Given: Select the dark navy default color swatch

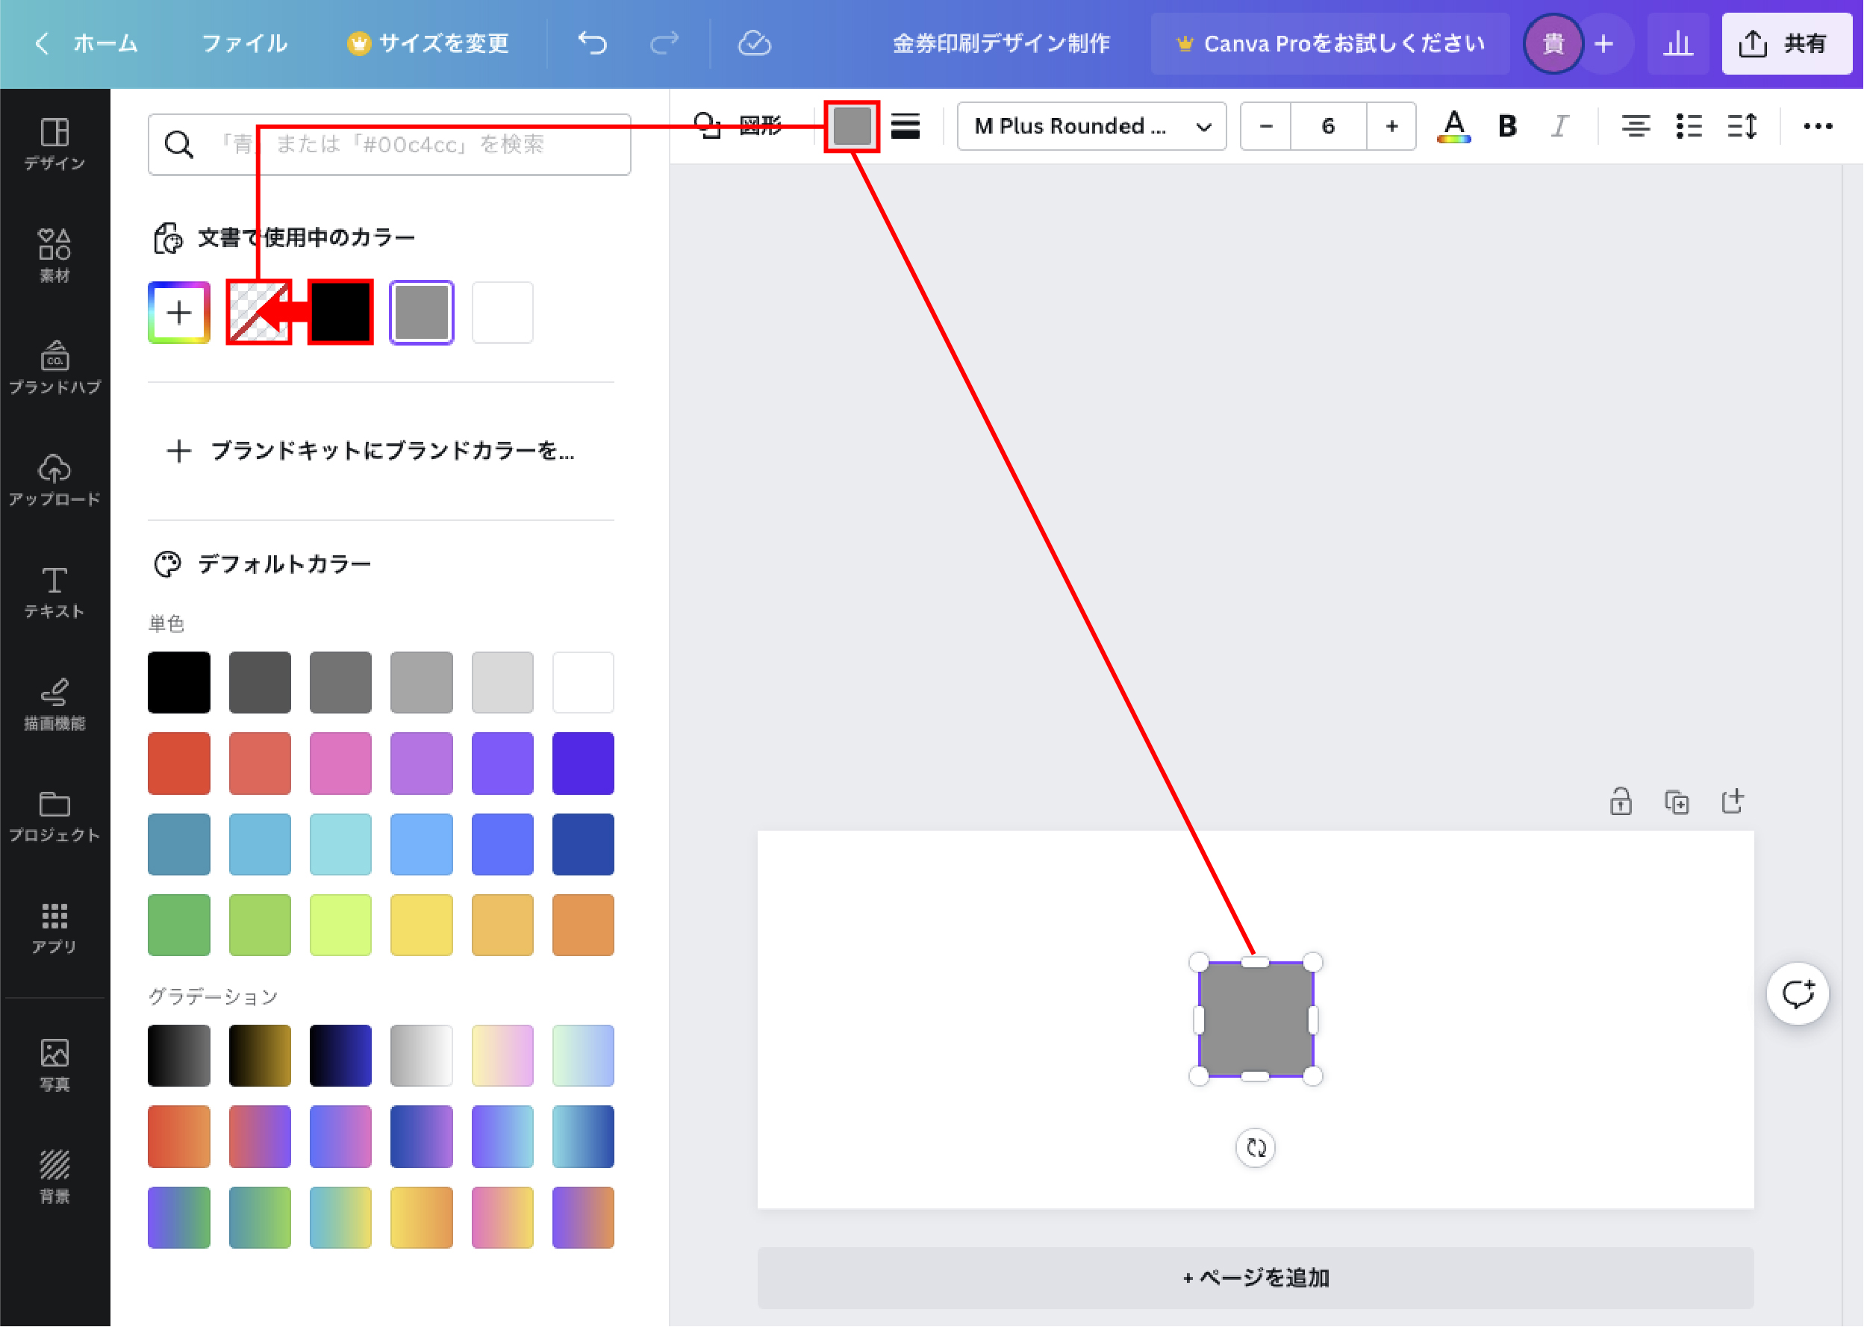Looking at the screenshot, I should click(x=584, y=844).
